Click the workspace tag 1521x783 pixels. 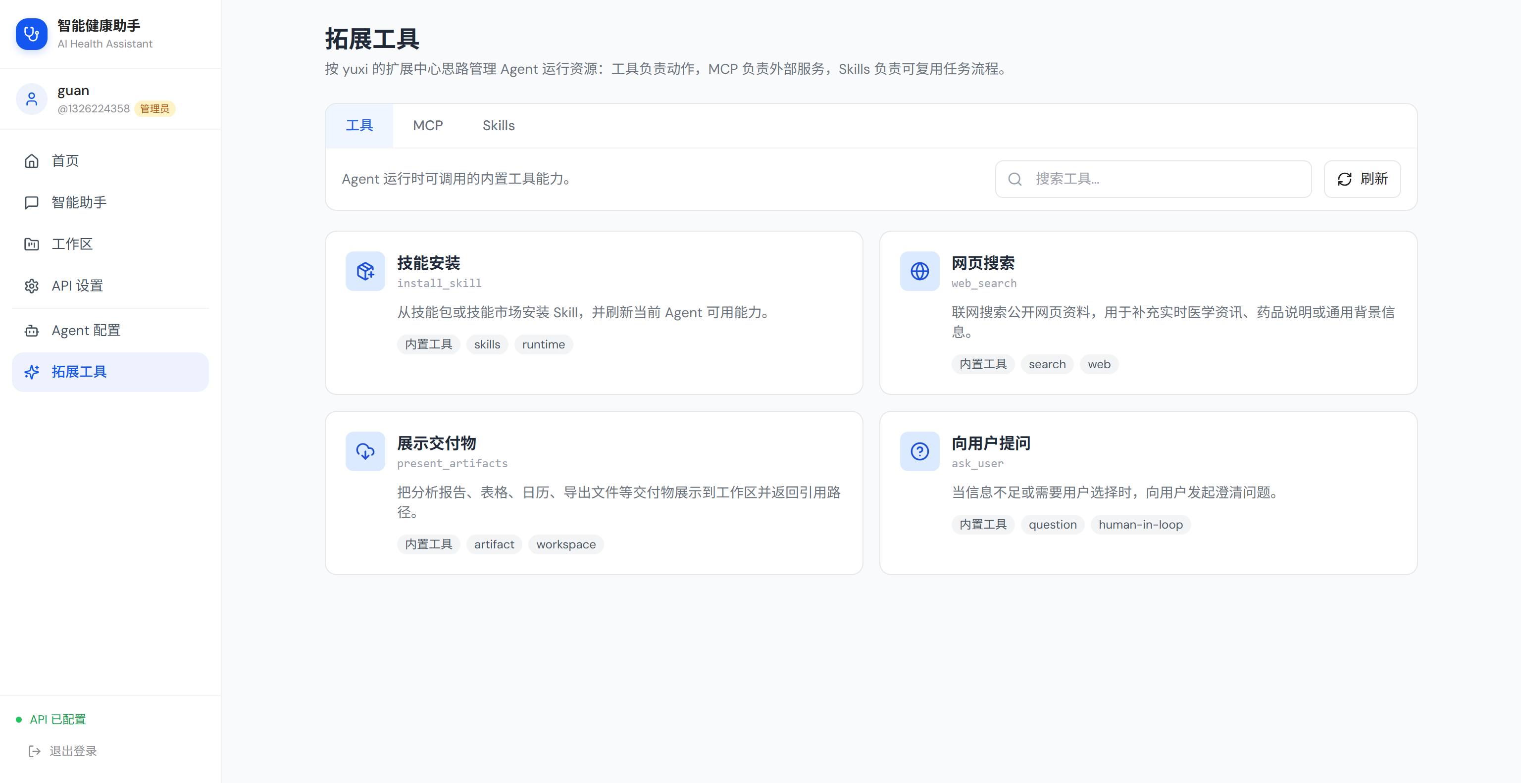pos(565,544)
